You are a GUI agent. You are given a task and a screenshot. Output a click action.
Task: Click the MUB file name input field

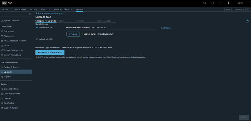[111, 27]
